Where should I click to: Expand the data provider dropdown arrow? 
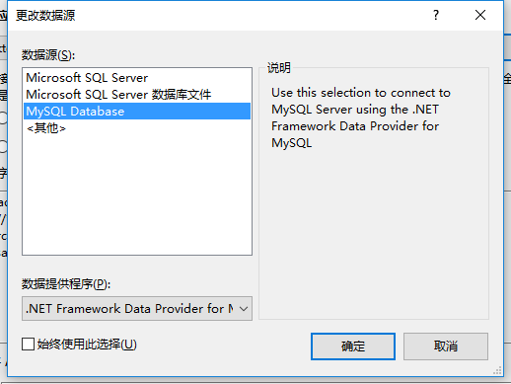click(x=244, y=309)
